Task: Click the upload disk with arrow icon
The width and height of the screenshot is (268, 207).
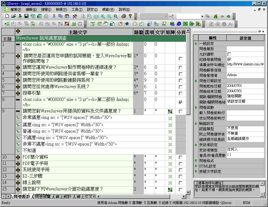Action: click(20, 16)
